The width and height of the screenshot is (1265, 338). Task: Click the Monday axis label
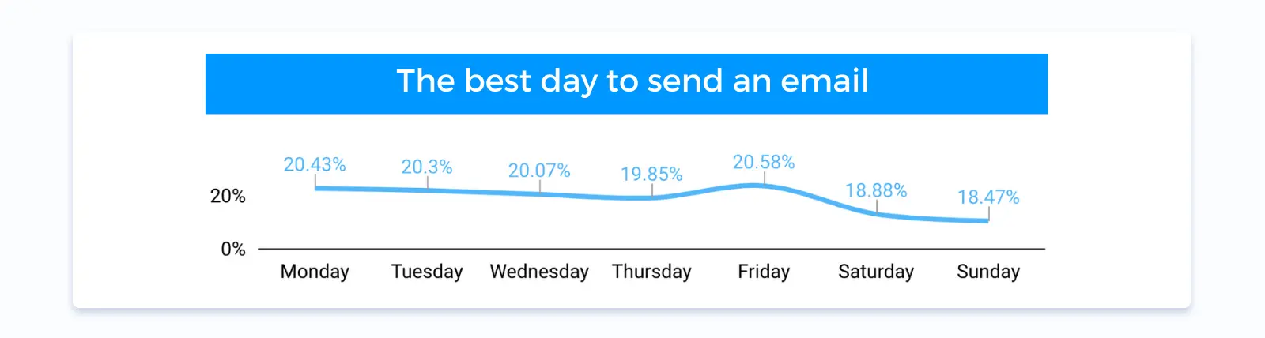tap(315, 272)
